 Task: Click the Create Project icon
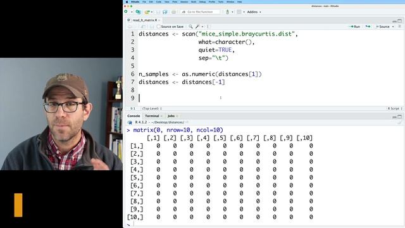coord(138,12)
